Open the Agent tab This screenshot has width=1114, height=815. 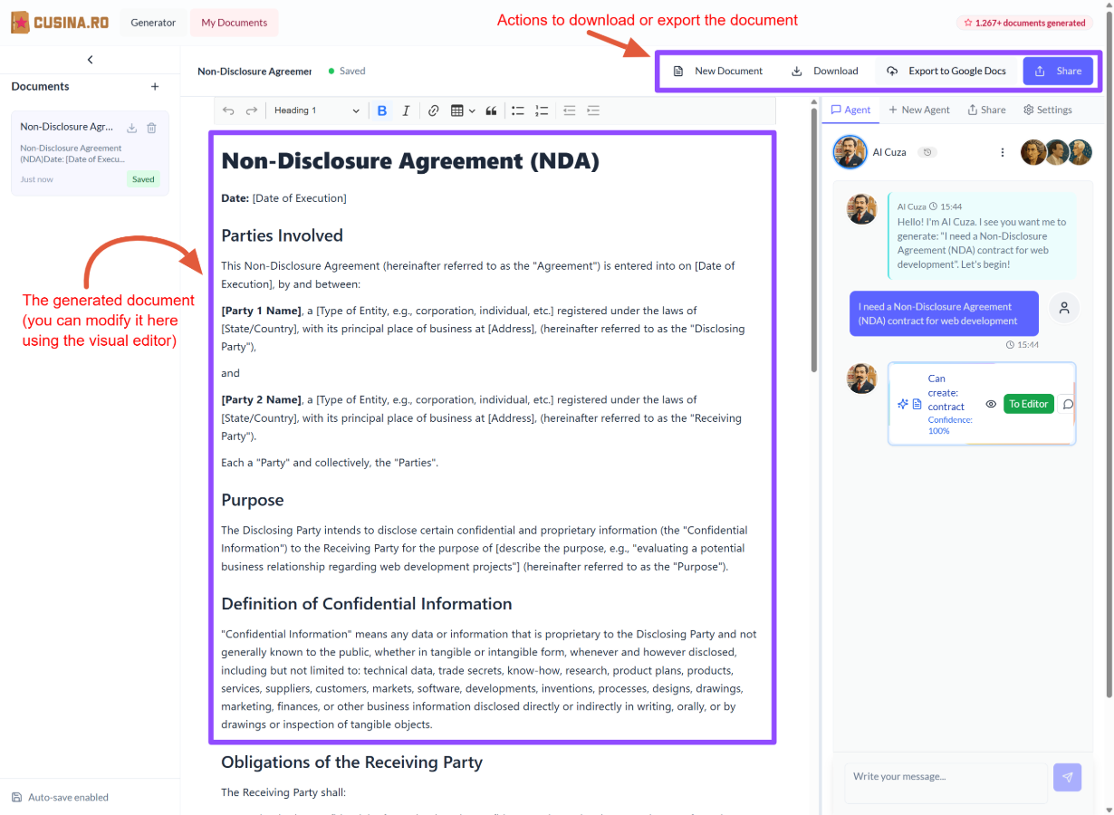[850, 110]
